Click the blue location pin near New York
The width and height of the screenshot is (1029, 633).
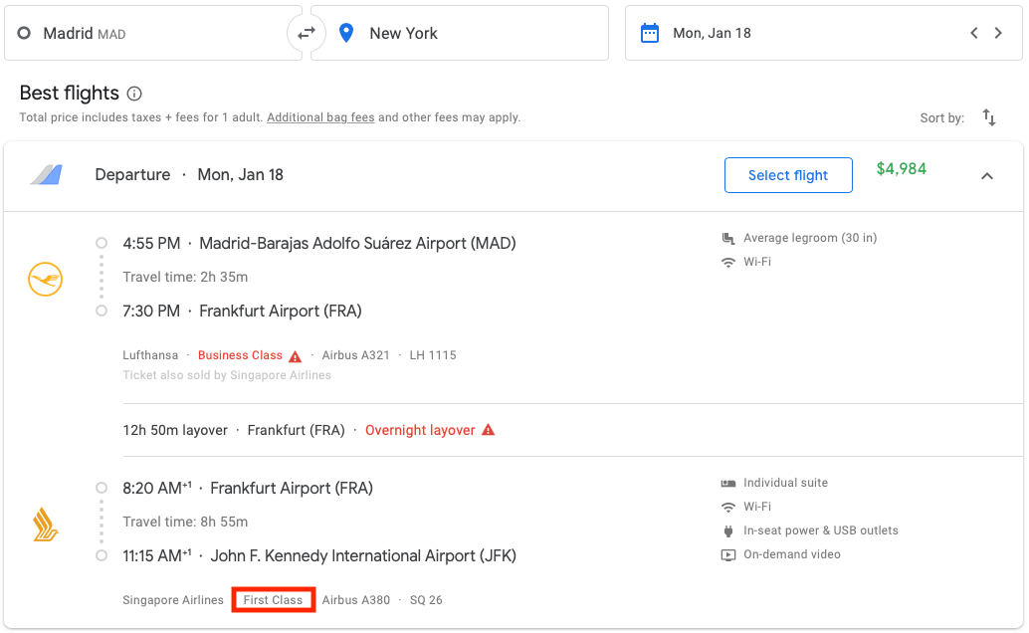coord(345,32)
